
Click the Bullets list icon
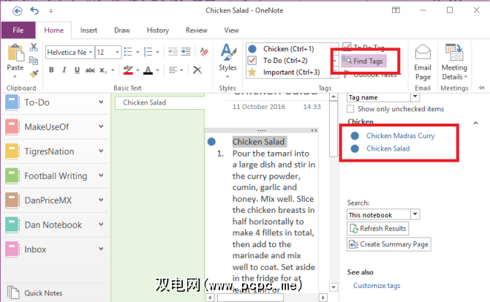click(128, 51)
